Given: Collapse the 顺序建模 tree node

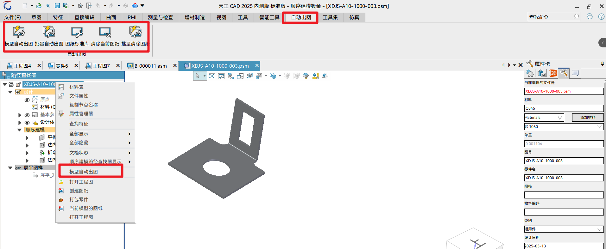Looking at the screenshot, I should [x=19, y=130].
